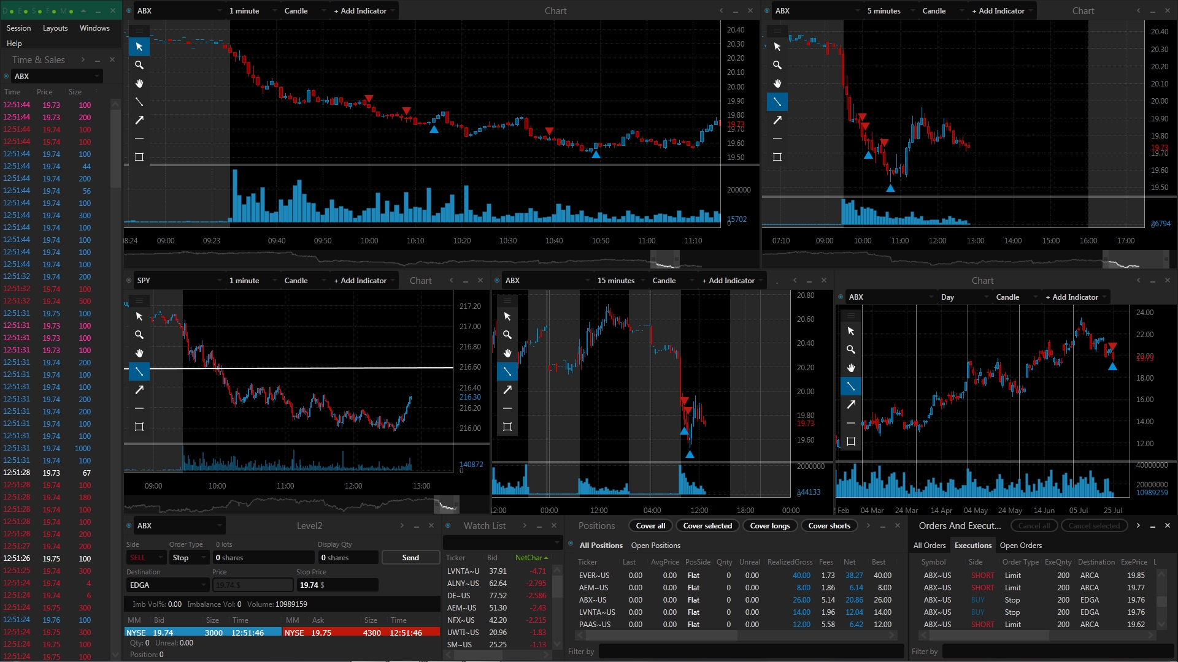Open SELL side dropdown in Level2

pyautogui.click(x=146, y=558)
